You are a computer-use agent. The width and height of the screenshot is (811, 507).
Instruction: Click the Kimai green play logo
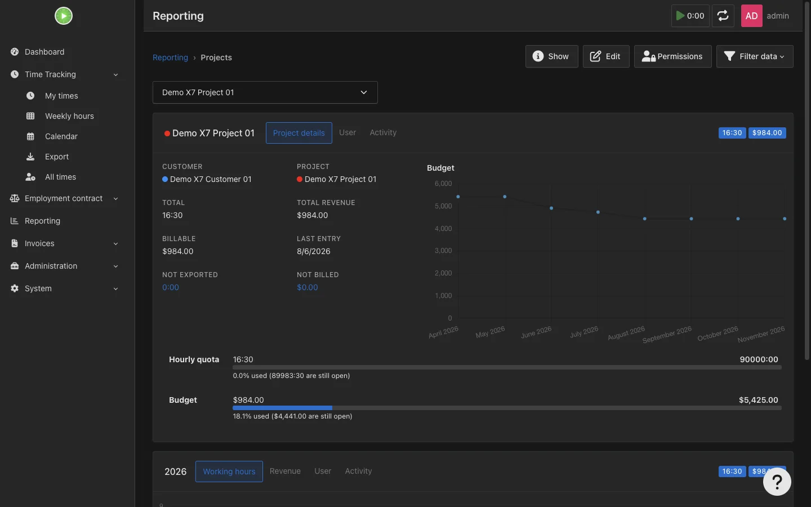click(x=64, y=16)
